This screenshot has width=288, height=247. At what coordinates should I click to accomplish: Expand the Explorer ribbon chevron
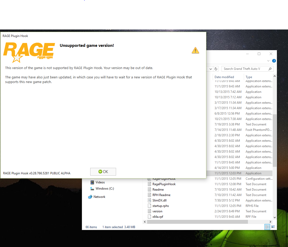coord(268,61)
